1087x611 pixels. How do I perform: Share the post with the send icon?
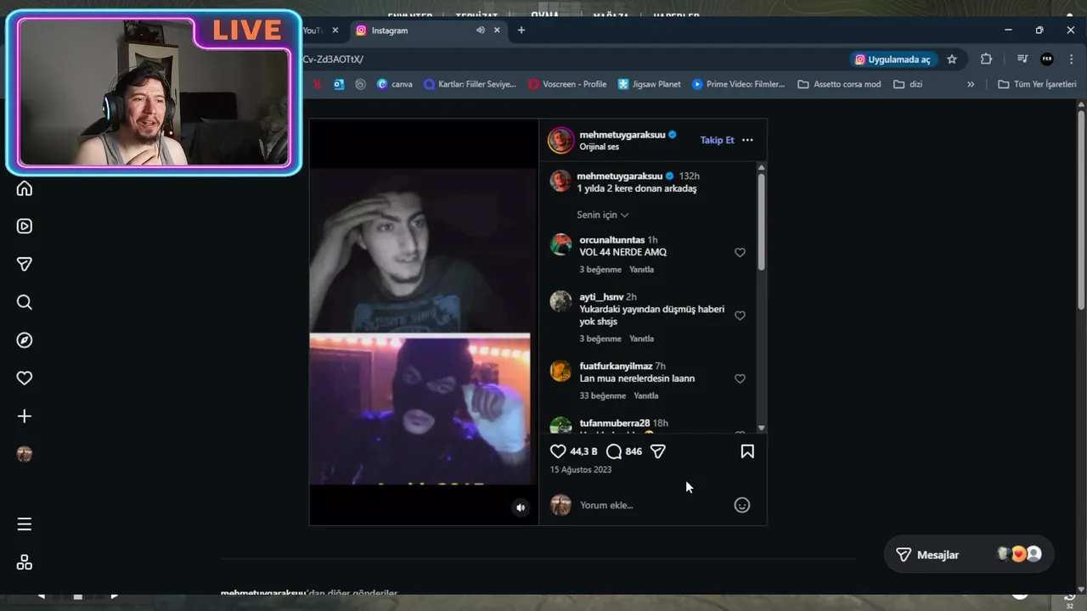[657, 451]
